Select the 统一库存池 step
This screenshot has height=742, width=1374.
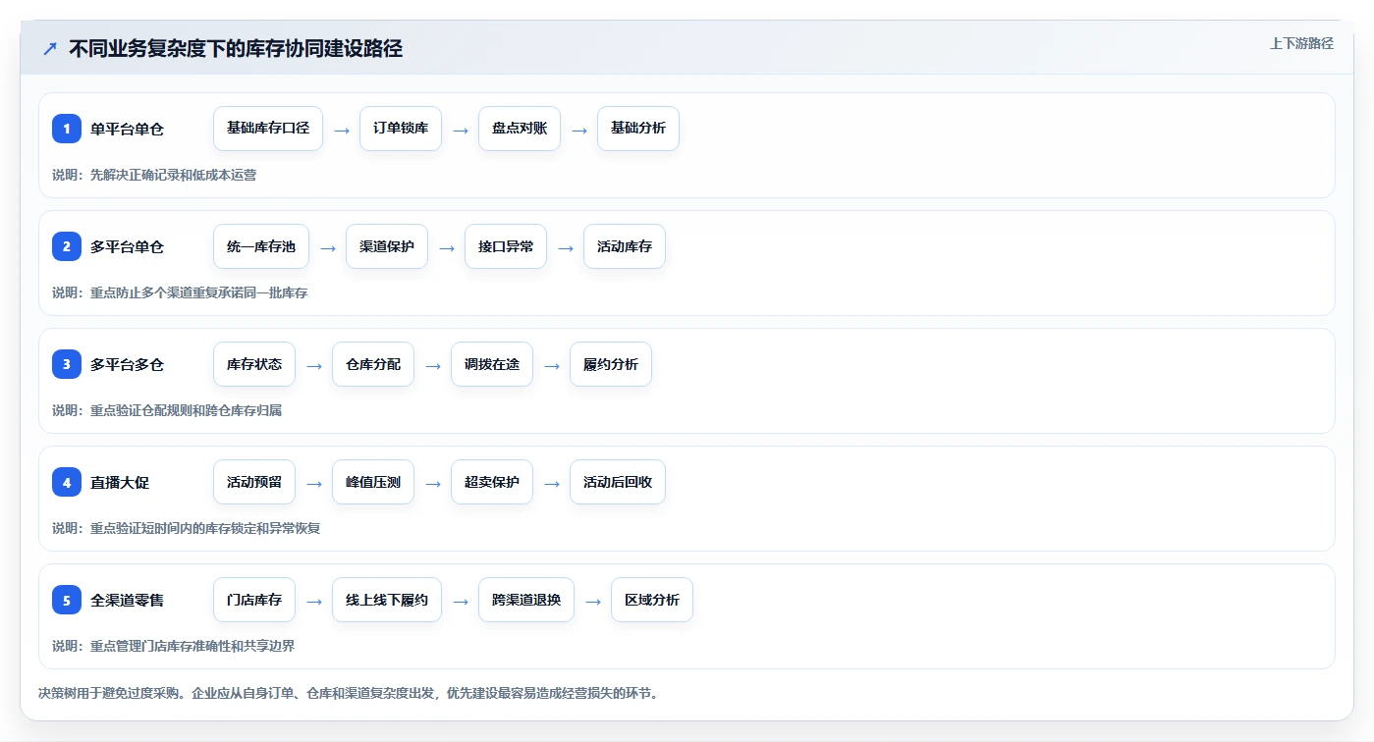261,246
